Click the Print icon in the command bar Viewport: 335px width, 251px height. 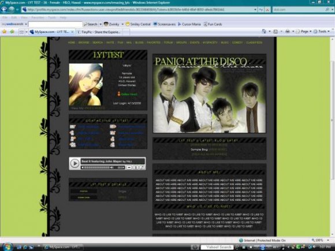288,32
